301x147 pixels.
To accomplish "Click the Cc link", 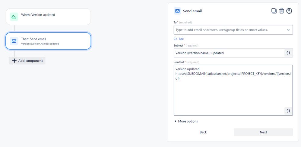I will pyautogui.click(x=175, y=39).
